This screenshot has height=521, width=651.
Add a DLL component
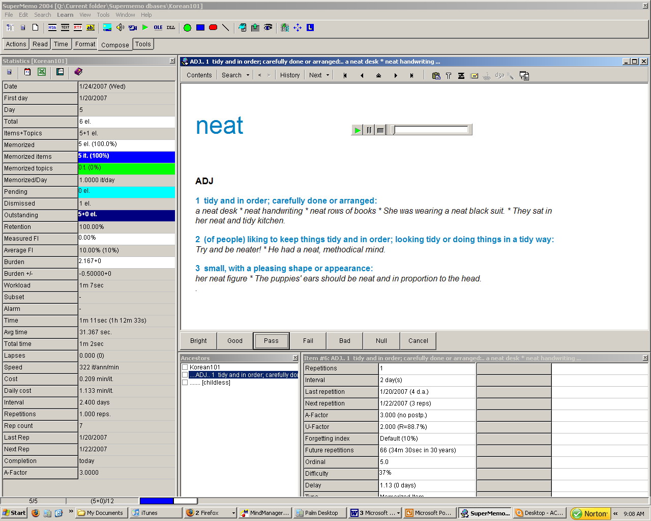click(x=171, y=27)
